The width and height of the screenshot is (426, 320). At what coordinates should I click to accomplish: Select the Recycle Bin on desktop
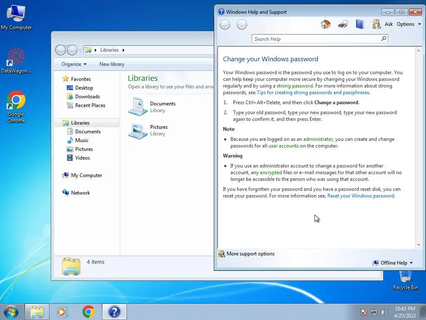click(x=405, y=280)
